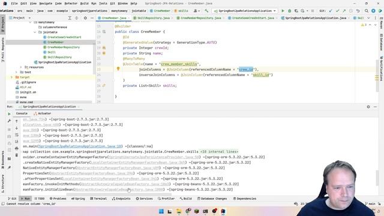Stop the running application in the toolbar

[x=313, y=11]
